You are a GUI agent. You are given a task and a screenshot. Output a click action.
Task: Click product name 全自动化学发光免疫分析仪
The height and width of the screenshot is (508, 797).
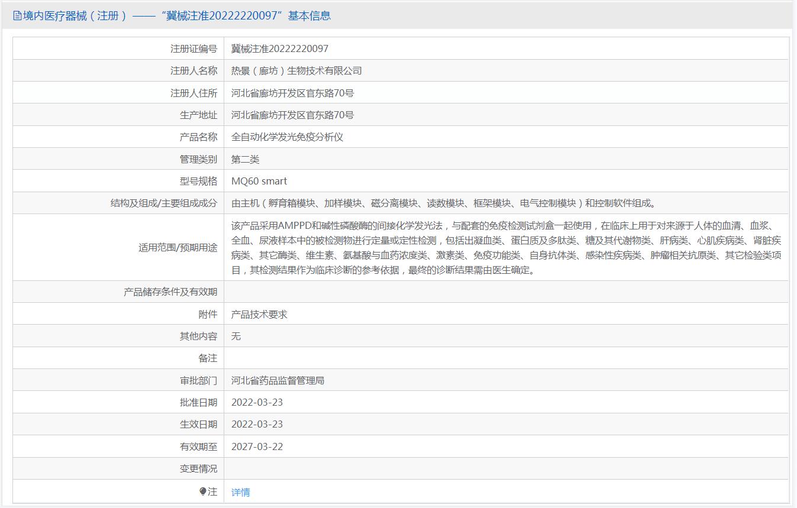[287, 137]
